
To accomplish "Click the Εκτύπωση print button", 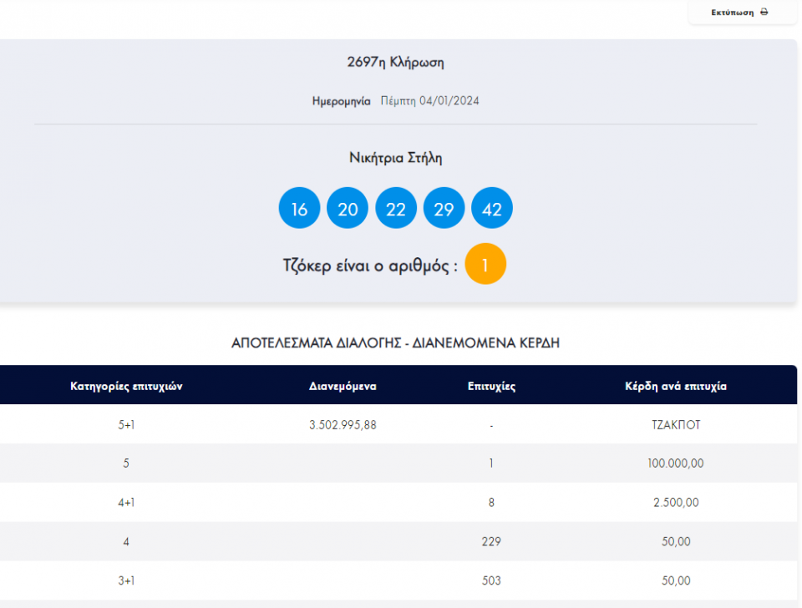I will [x=739, y=13].
